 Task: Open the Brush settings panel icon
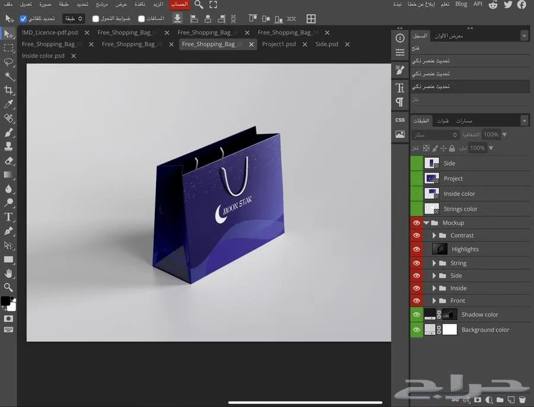pos(400,70)
